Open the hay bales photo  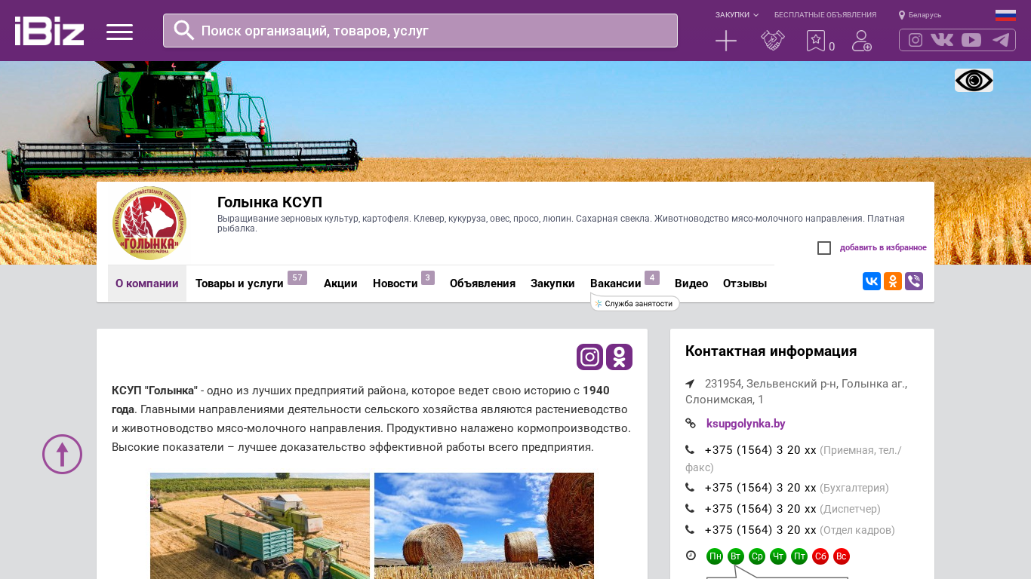tap(484, 525)
